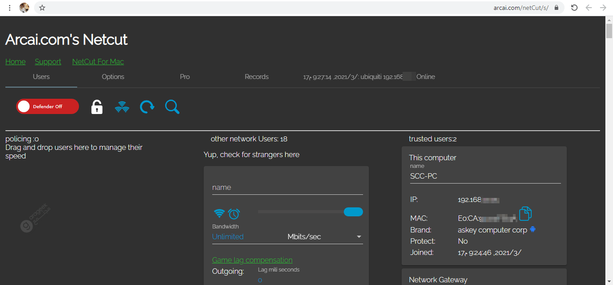Image resolution: width=613 pixels, height=285 pixels.
Task: Click the open padlock icon
Action: [x=97, y=107]
